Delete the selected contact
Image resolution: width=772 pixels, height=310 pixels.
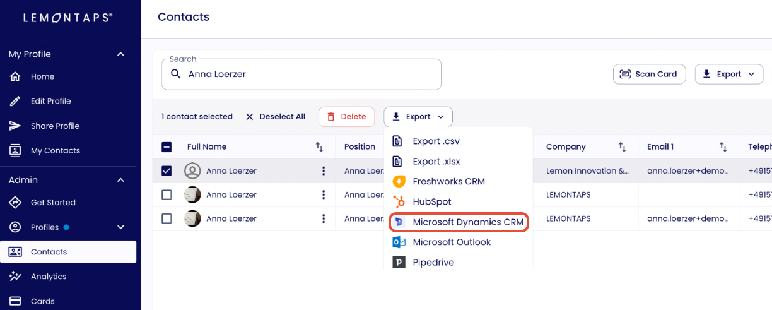(x=346, y=117)
